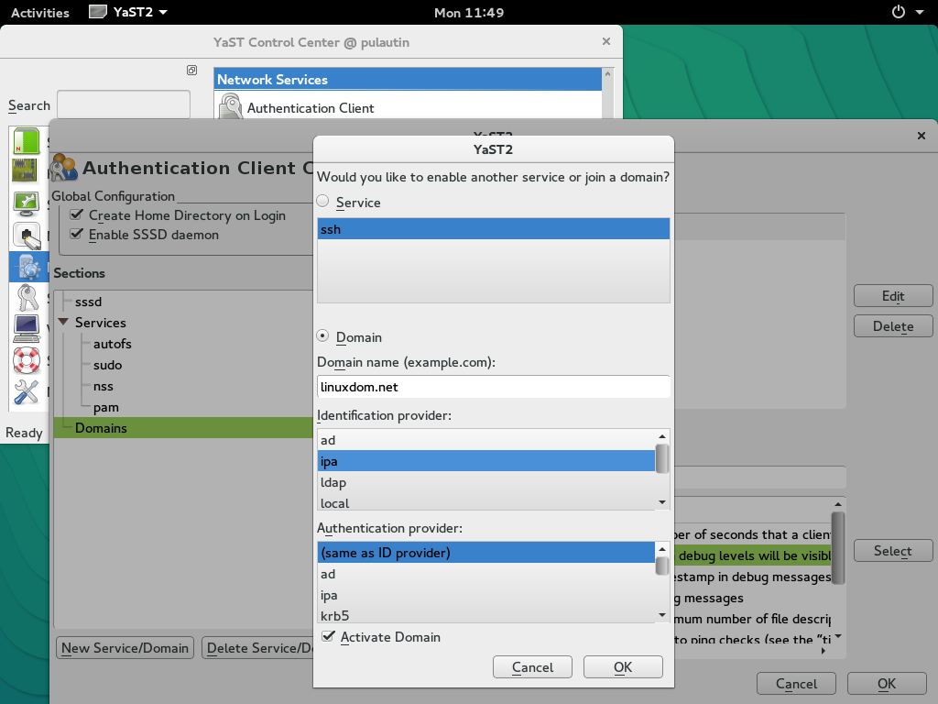Open the YaST2 application menu in top bar
The height and width of the screenshot is (704, 938).
click(x=128, y=12)
